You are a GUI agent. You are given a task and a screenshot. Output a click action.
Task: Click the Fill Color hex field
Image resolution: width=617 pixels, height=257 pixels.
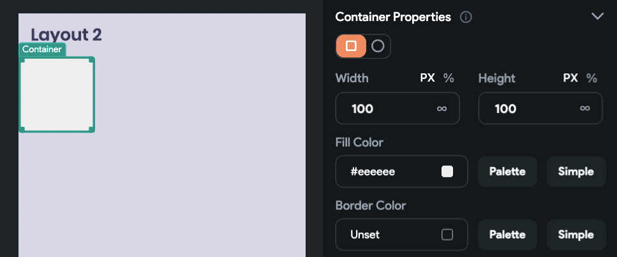click(x=401, y=171)
